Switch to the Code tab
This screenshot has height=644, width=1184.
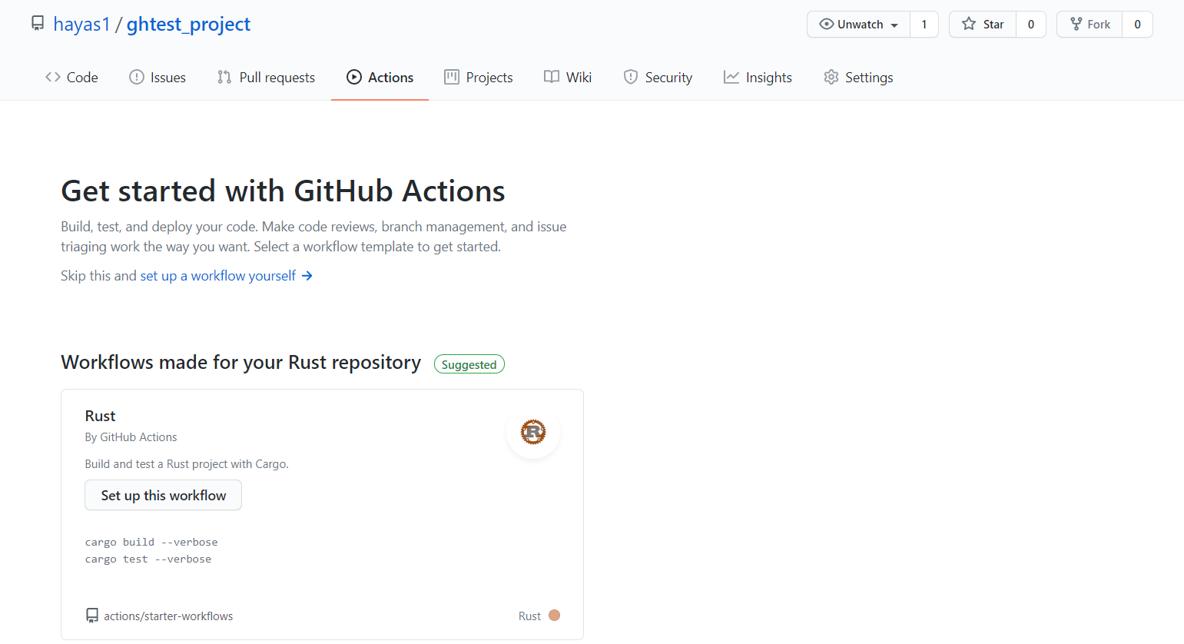(71, 77)
